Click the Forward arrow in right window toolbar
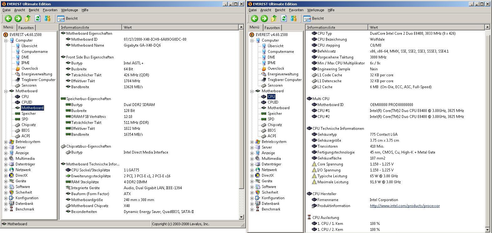The height and width of the screenshot is (233, 492). click(x=264, y=18)
